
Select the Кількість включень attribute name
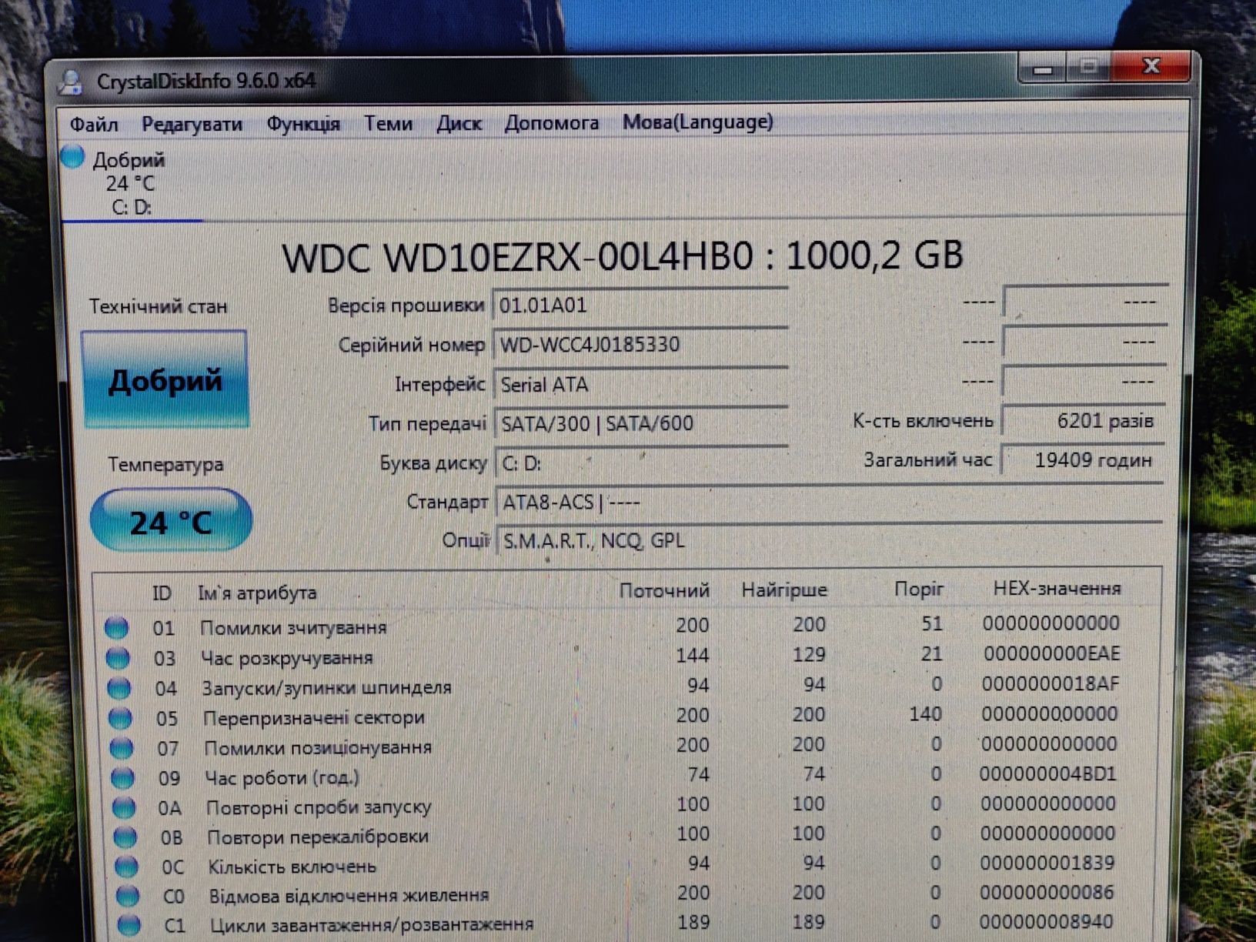292,867
